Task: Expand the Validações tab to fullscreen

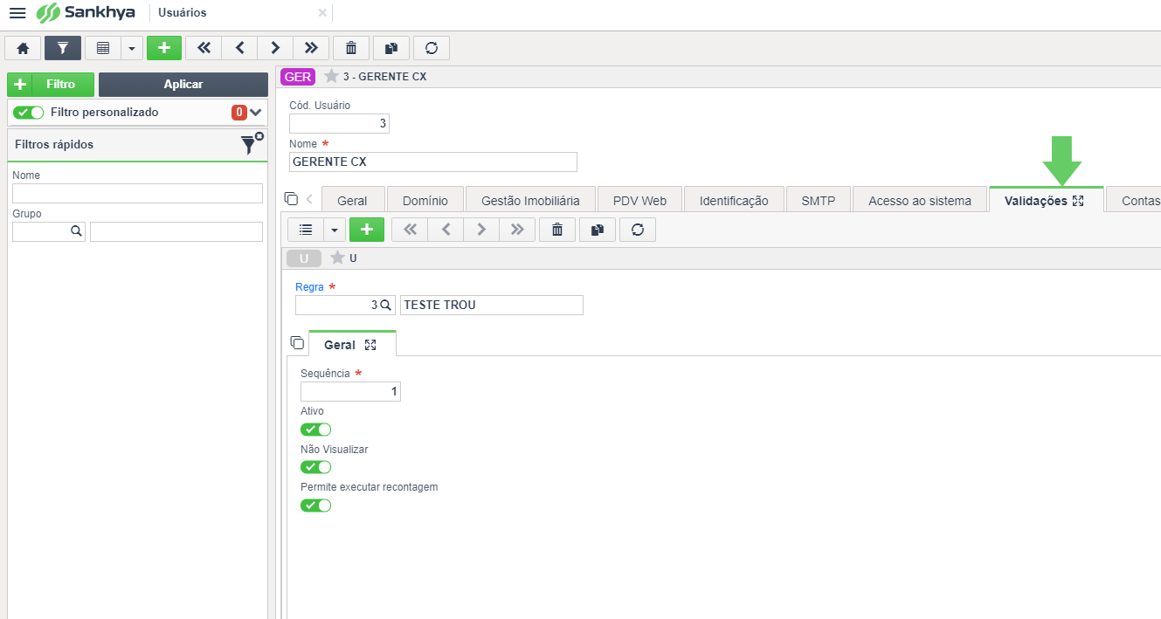Action: pyautogui.click(x=1078, y=201)
